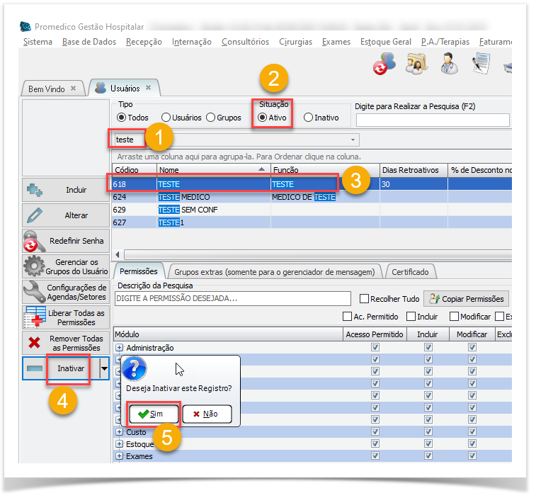The width and height of the screenshot is (536, 498).
Task: Select the Grupos type radio button
Action: pyautogui.click(x=210, y=118)
